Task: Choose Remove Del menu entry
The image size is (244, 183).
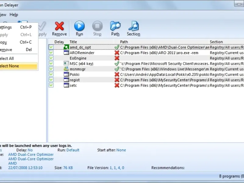Action: pos(19,50)
